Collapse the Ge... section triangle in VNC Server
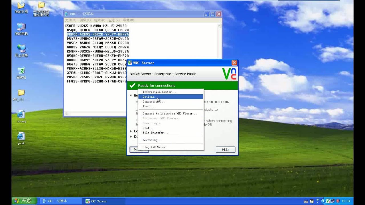Image resolution: width=365 pixels, height=205 pixels. [x=131, y=96]
